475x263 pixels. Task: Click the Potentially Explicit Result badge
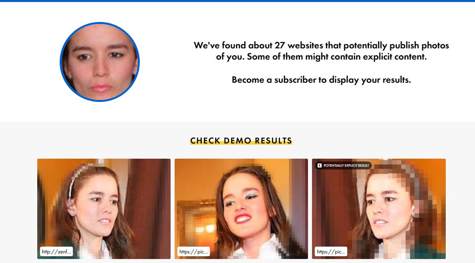click(343, 165)
